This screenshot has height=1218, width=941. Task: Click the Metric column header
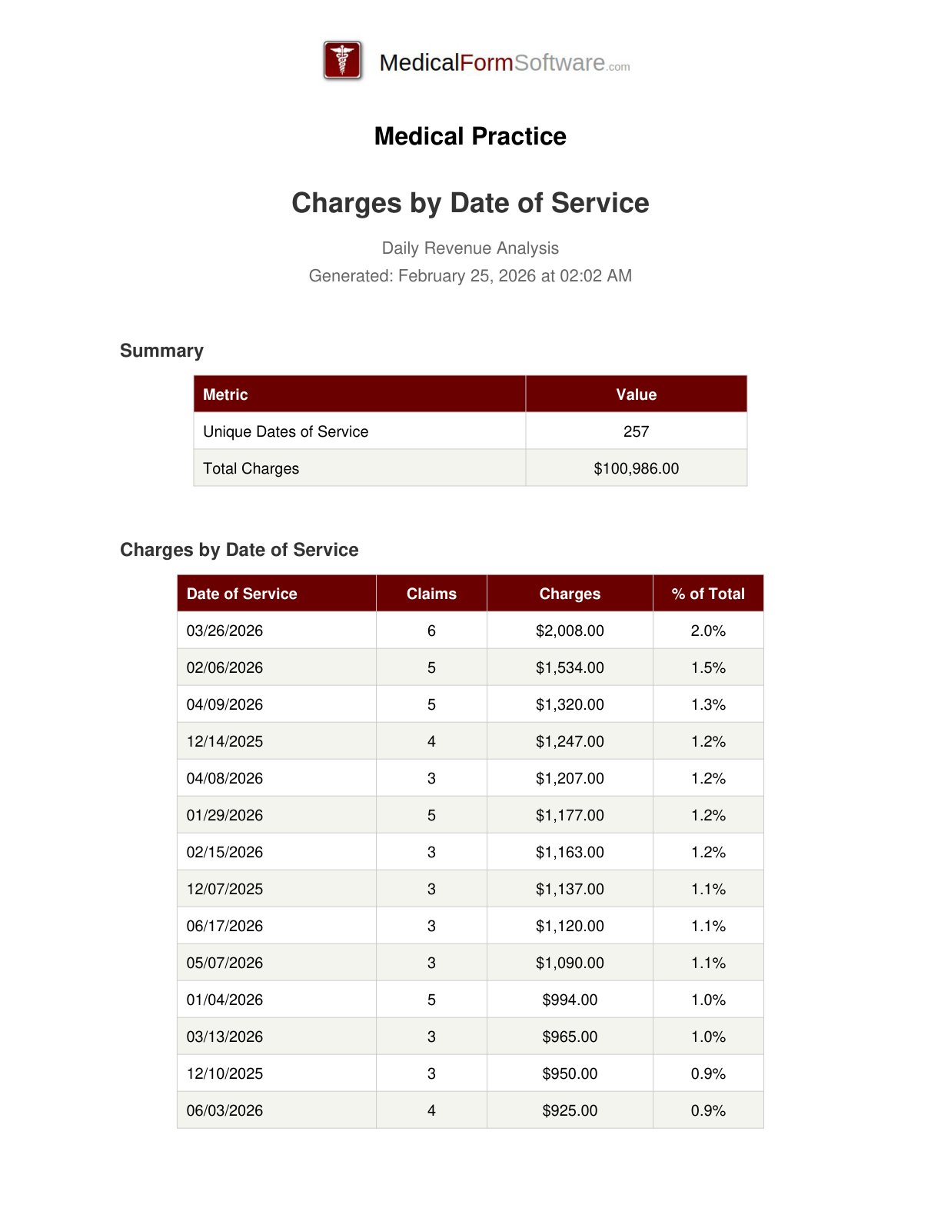coord(225,394)
